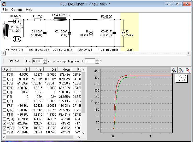The image size is (193, 142).
Task: Click the simulation duration field showing 5000
Action: click(38, 61)
